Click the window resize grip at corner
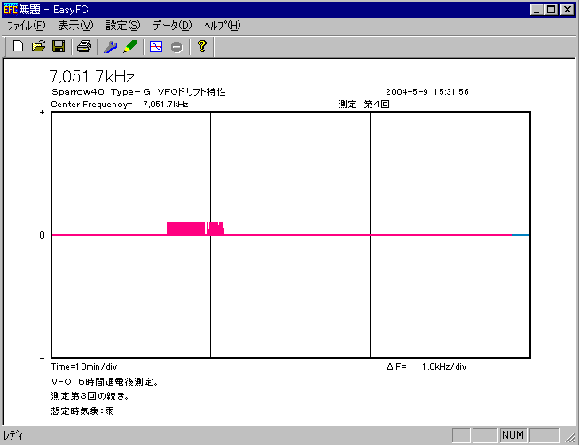This screenshot has width=579, height=445. point(570,437)
